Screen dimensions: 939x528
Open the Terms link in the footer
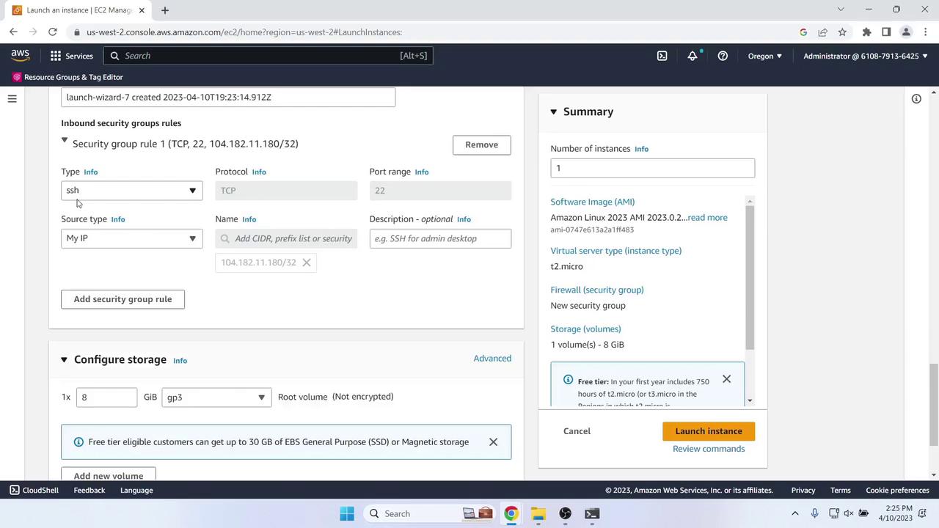point(841,490)
